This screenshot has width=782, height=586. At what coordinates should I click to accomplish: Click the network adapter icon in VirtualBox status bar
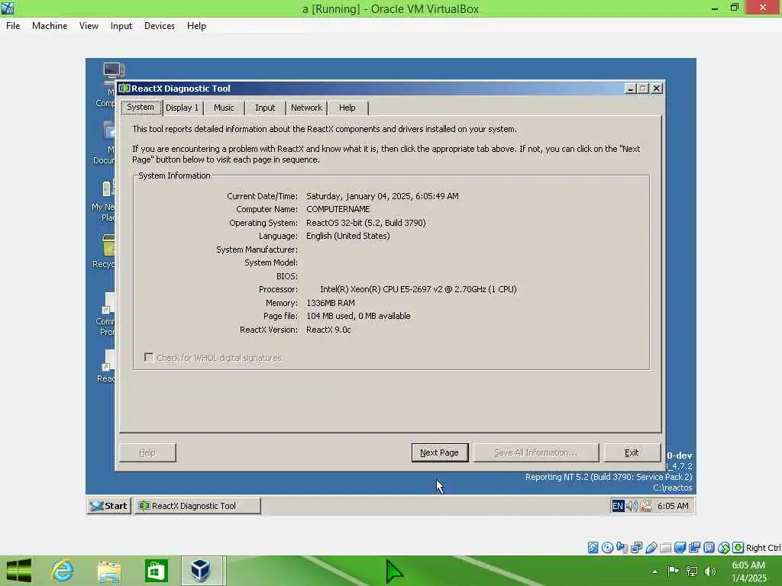[x=636, y=548]
